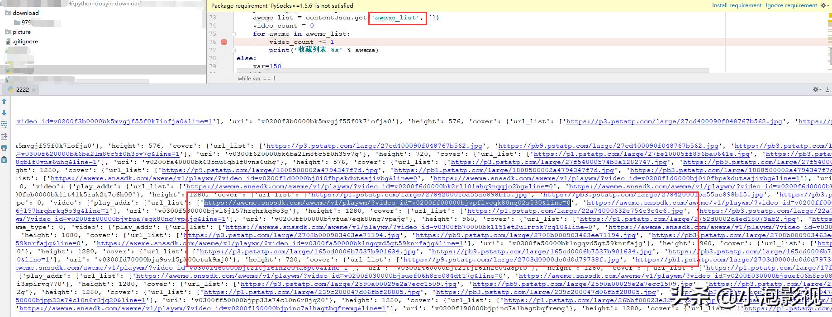This screenshot has height=317, width=832.
Task: Click the picture folder icon
Action: (8, 32)
